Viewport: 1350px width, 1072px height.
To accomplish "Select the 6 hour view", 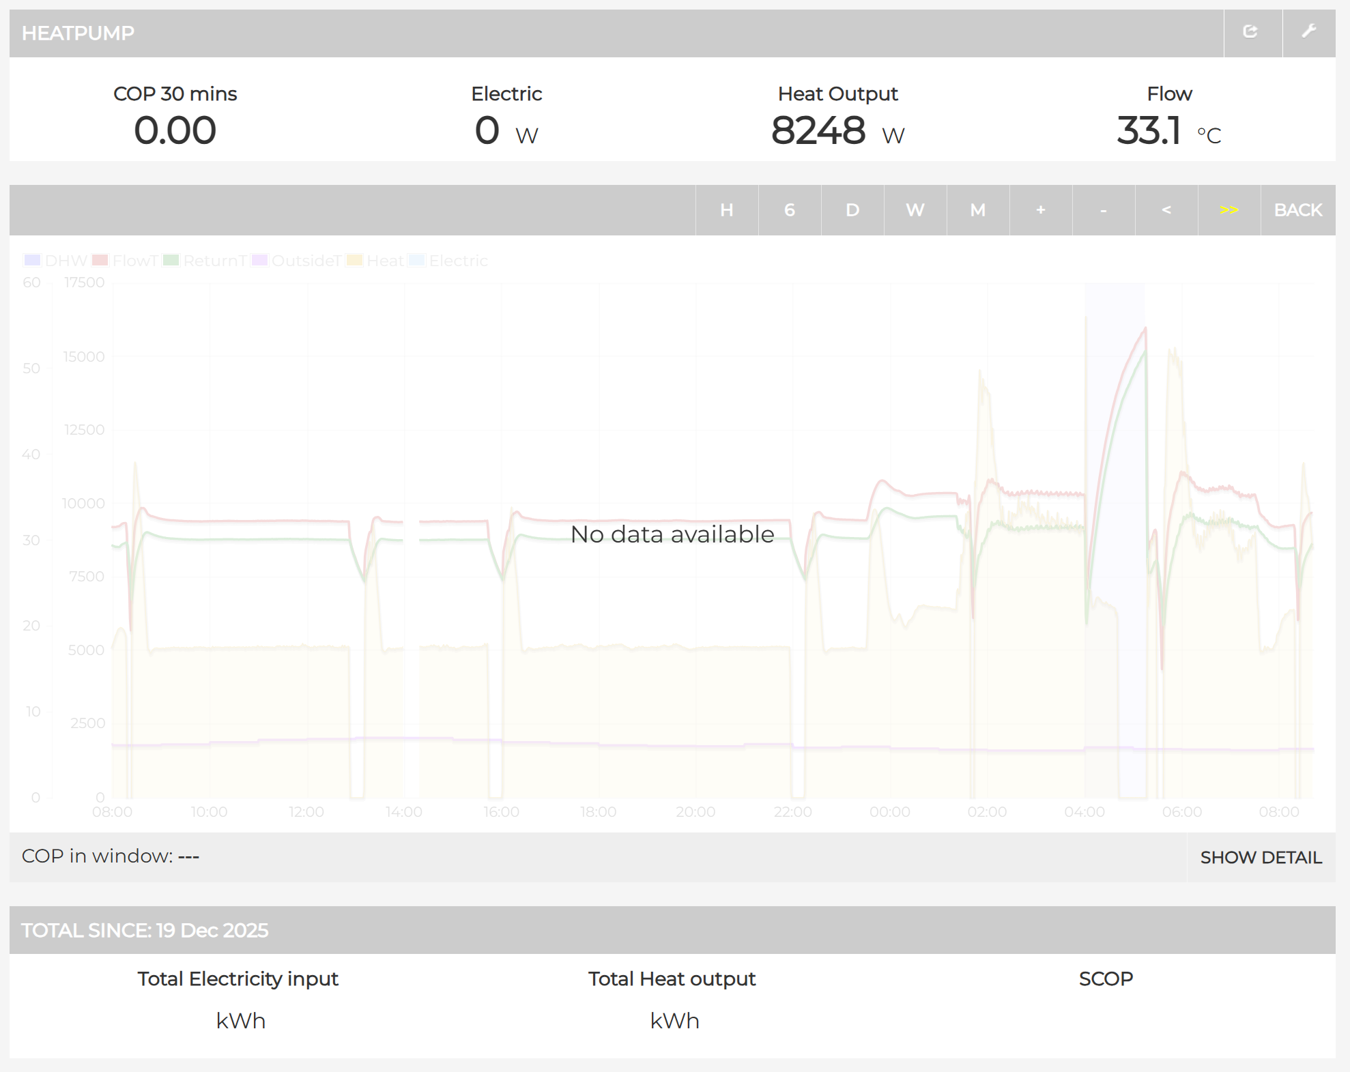I will click(789, 210).
